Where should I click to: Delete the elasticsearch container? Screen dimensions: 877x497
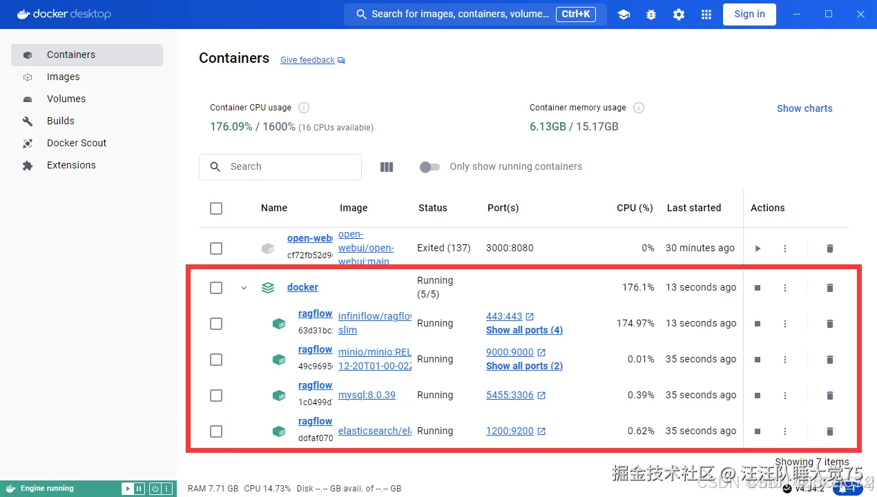point(830,431)
